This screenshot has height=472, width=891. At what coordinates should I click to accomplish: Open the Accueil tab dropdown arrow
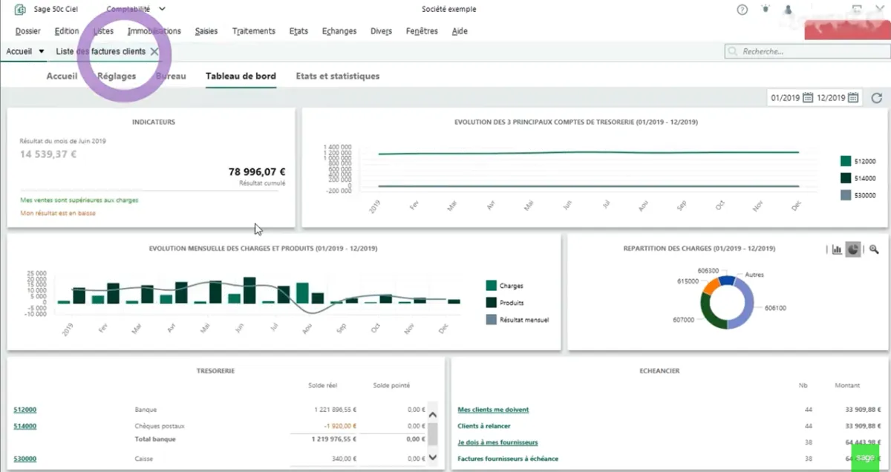pyautogui.click(x=42, y=51)
